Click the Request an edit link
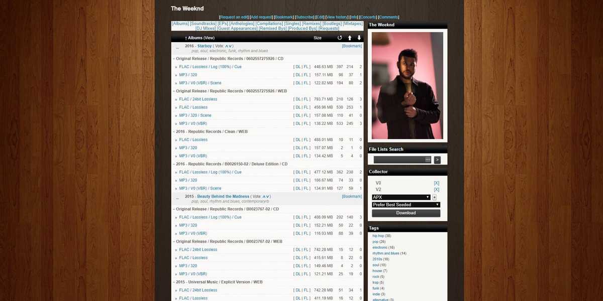This screenshot has width=603, height=301. (x=234, y=17)
